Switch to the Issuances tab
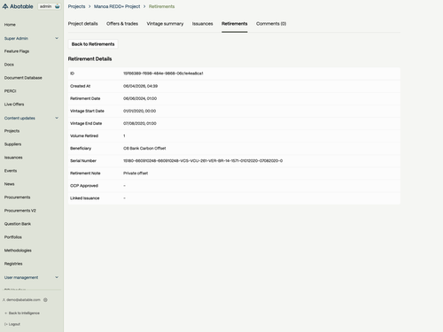This screenshot has width=443, height=332. coord(202,24)
